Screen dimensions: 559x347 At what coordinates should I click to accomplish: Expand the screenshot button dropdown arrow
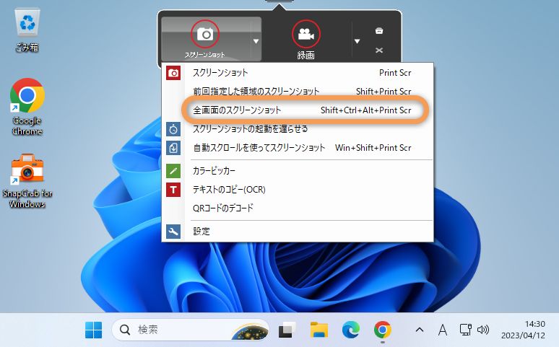tap(256, 41)
